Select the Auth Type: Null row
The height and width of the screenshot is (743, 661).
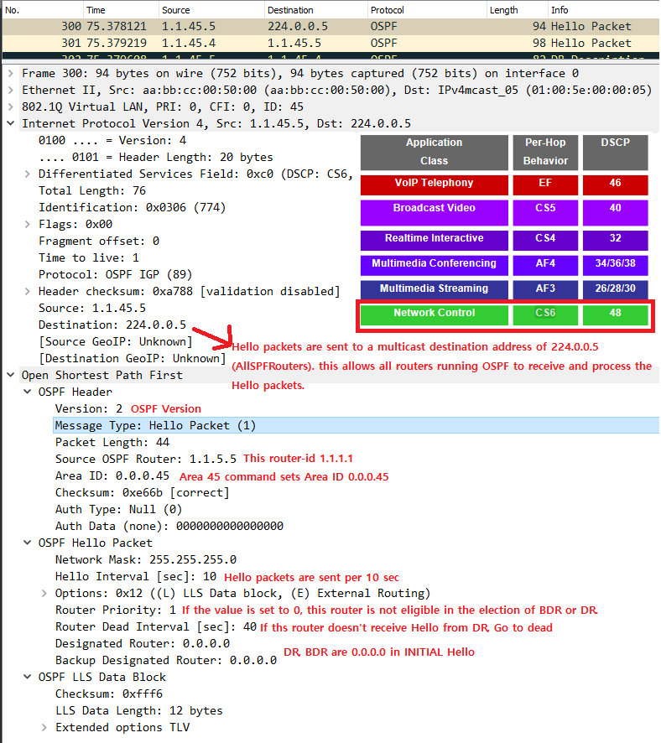pos(118,509)
